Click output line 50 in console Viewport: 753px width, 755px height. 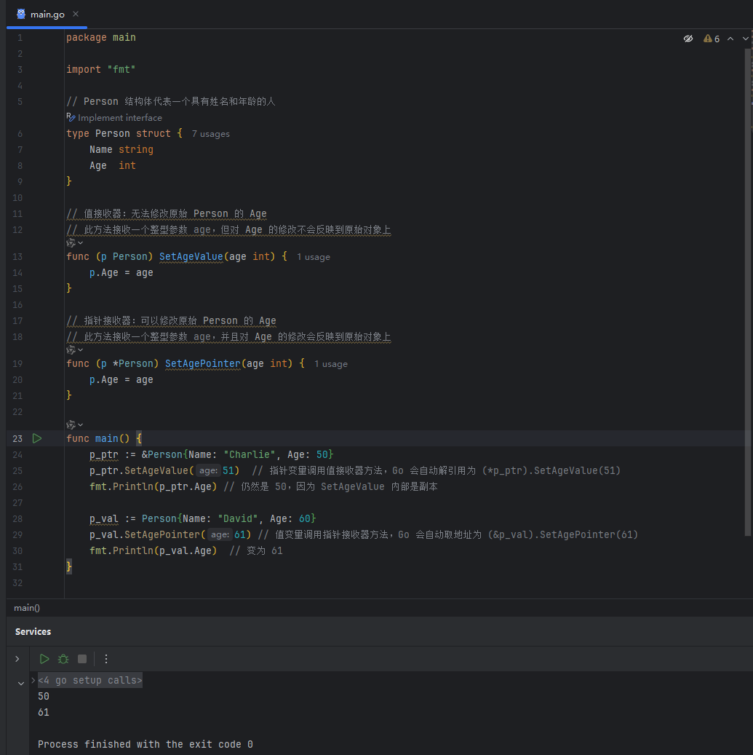tap(44, 696)
